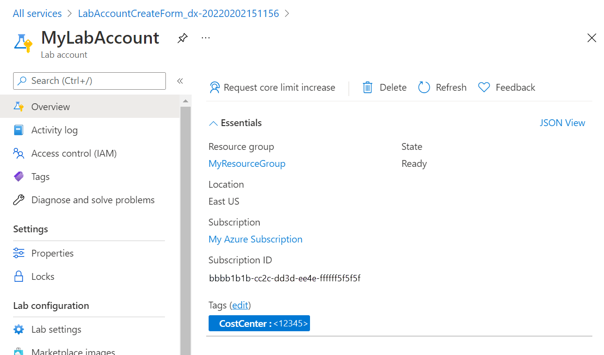Open the MyResourceGroup resource group
The height and width of the screenshot is (355, 604).
coord(246,163)
